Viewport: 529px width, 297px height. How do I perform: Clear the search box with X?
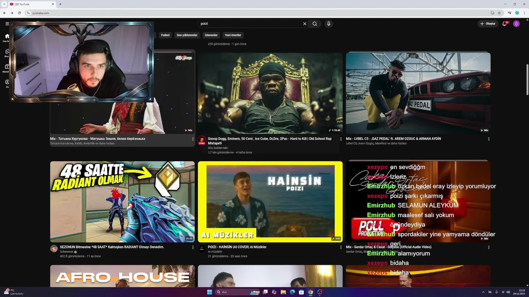pos(305,24)
